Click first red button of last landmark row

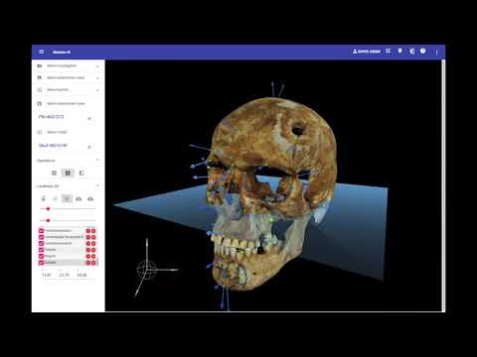click(88, 263)
